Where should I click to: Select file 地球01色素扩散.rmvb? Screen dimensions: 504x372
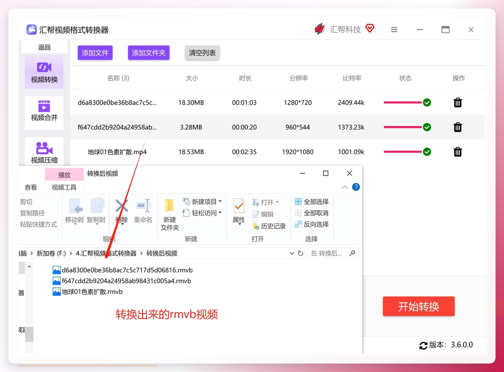(x=88, y=292)
